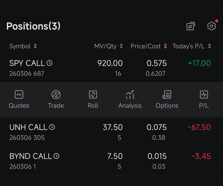This screenshot has height=186, width=223.
Task: Open Quotes for the SPY call
Action: click(19, 100)
